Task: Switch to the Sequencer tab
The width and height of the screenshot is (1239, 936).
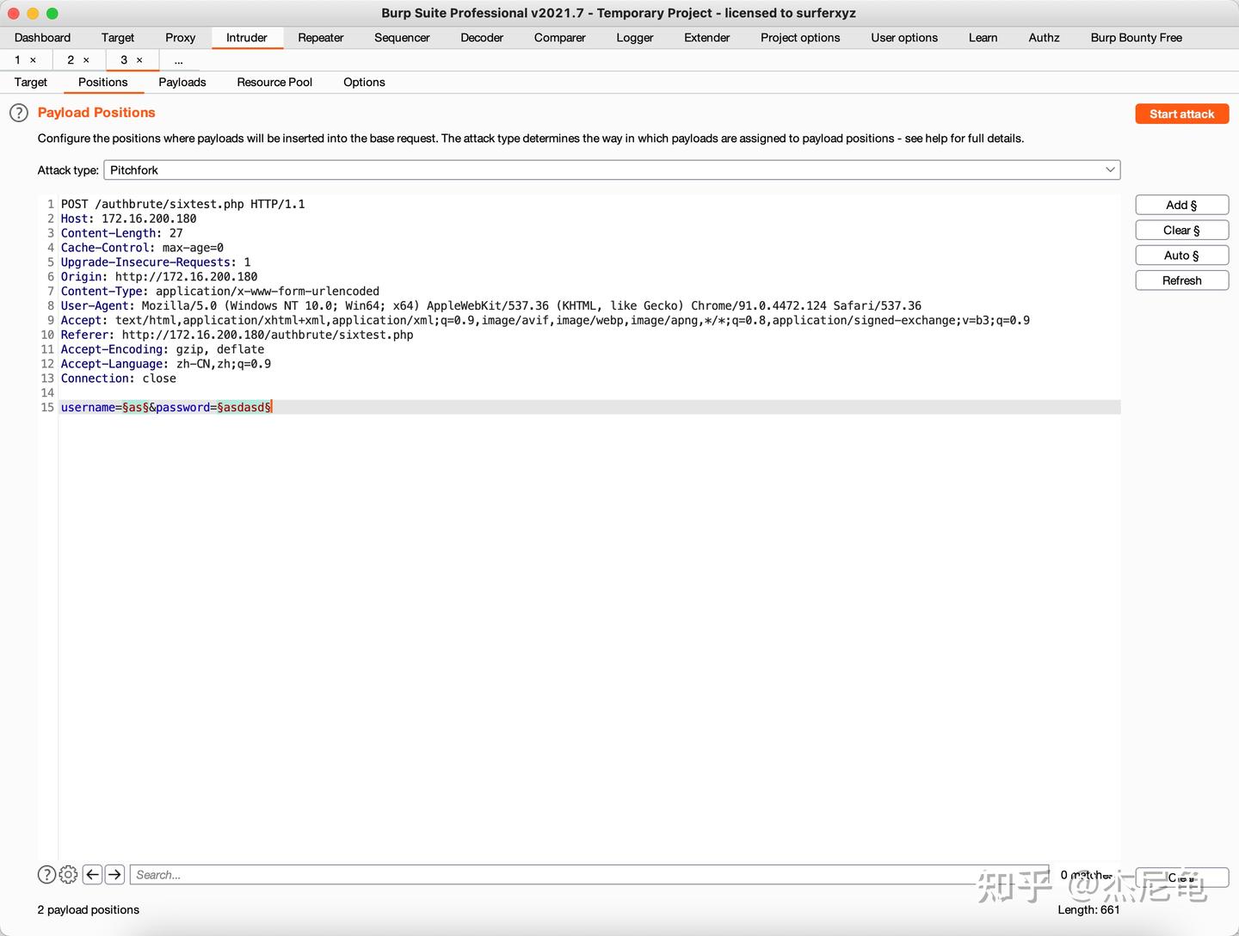Action: tap(402, 38)
